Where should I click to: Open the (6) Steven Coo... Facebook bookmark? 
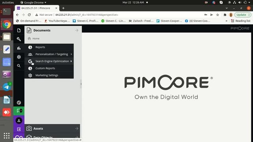(x=198, y=21)
